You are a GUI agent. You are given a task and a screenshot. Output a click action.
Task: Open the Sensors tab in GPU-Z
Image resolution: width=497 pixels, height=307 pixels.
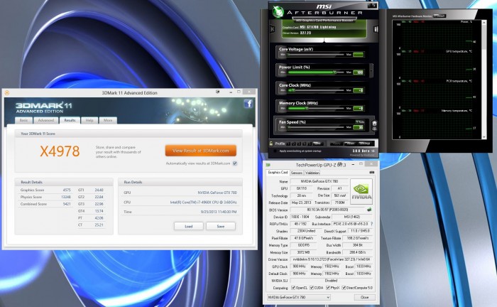click(297, 173)
